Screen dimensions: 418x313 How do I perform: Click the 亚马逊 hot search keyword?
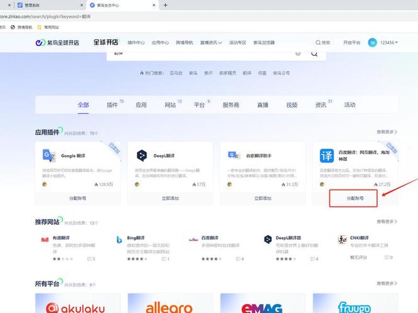(x=176, y=73)
